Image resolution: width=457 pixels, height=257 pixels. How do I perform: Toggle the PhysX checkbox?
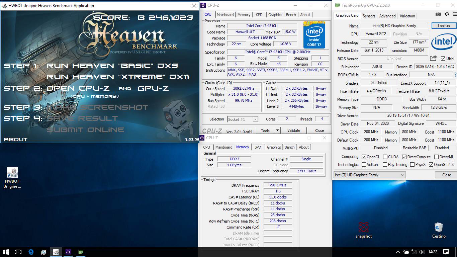(412, 165)
